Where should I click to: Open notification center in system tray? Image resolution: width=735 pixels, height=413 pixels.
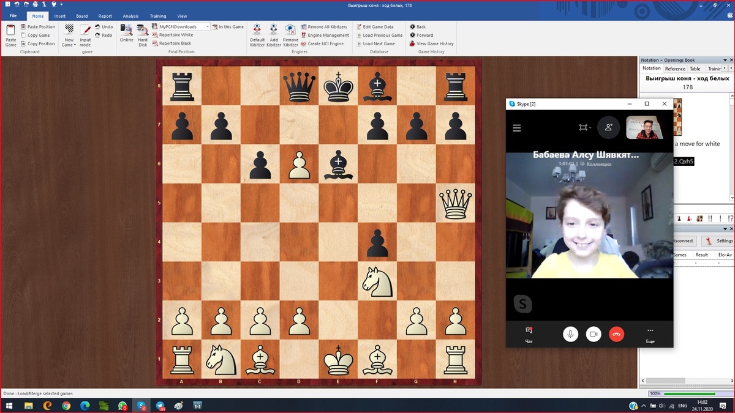coord(723,406)
